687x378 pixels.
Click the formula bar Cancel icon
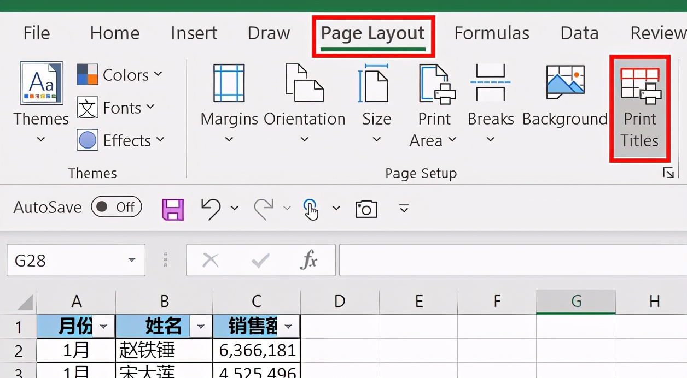click(211, 261)
